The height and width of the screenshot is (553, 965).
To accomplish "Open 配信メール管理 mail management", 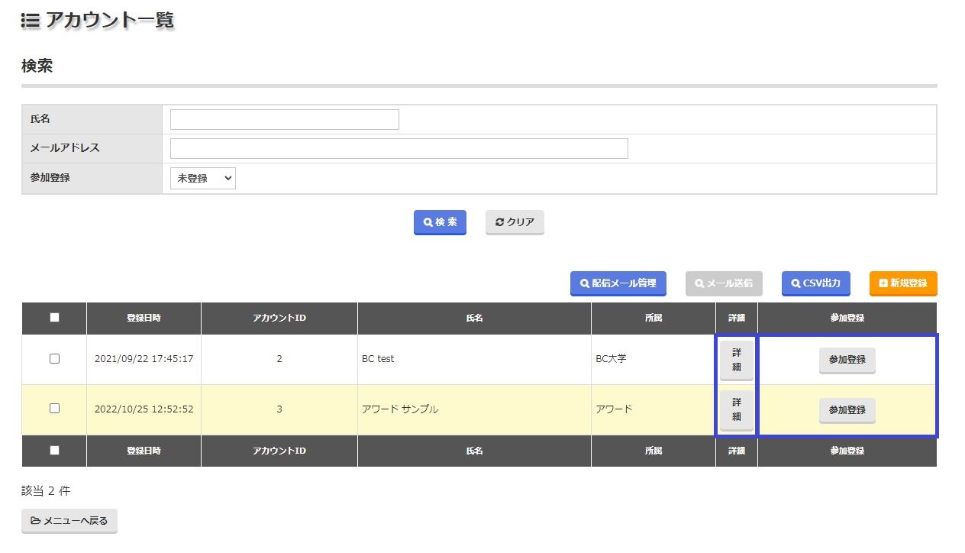I will (x=618, y=283).
